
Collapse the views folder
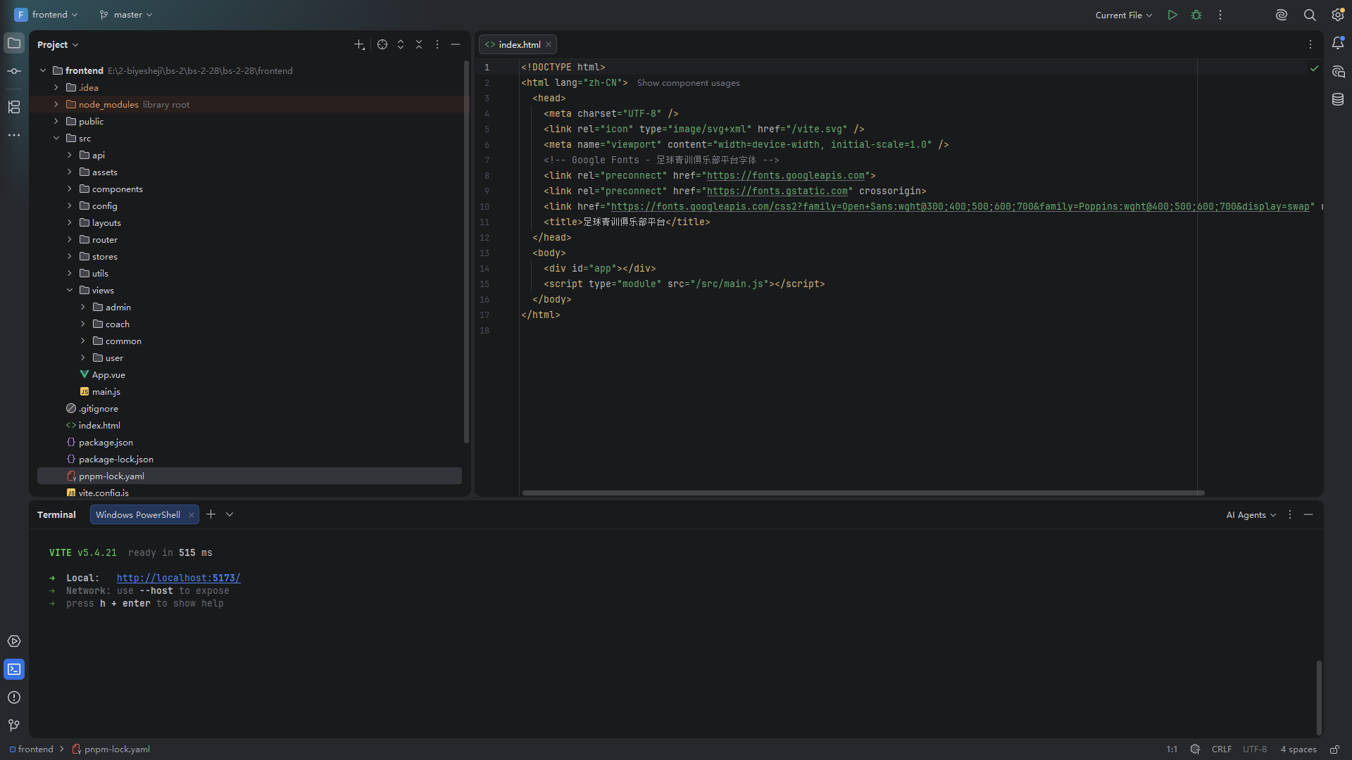[x=70, y=290]
